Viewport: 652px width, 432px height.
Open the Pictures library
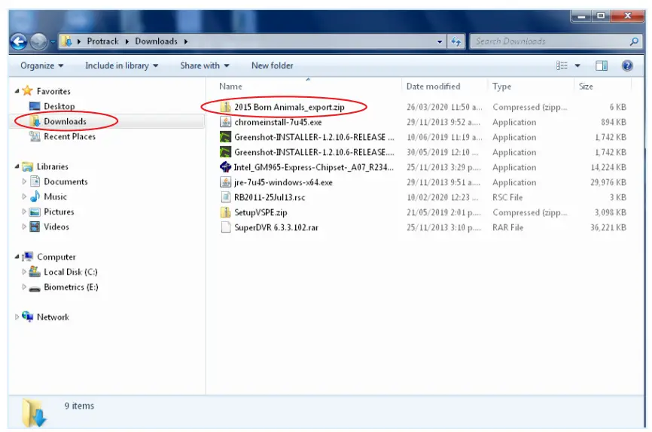point(59,211)
